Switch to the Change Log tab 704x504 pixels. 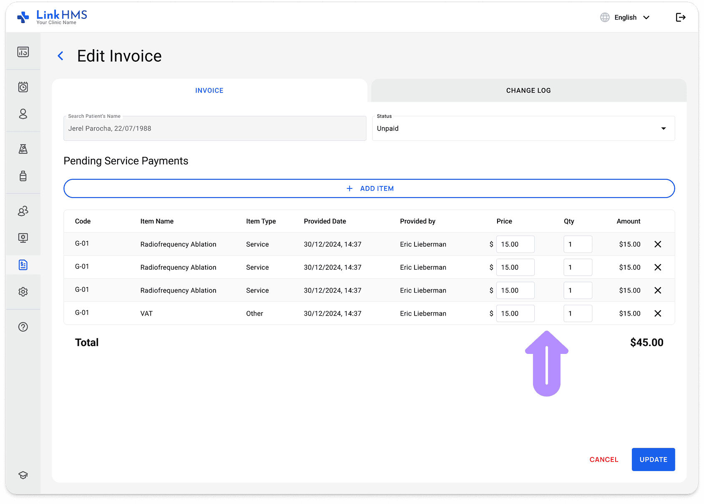[x=528, y=90]
